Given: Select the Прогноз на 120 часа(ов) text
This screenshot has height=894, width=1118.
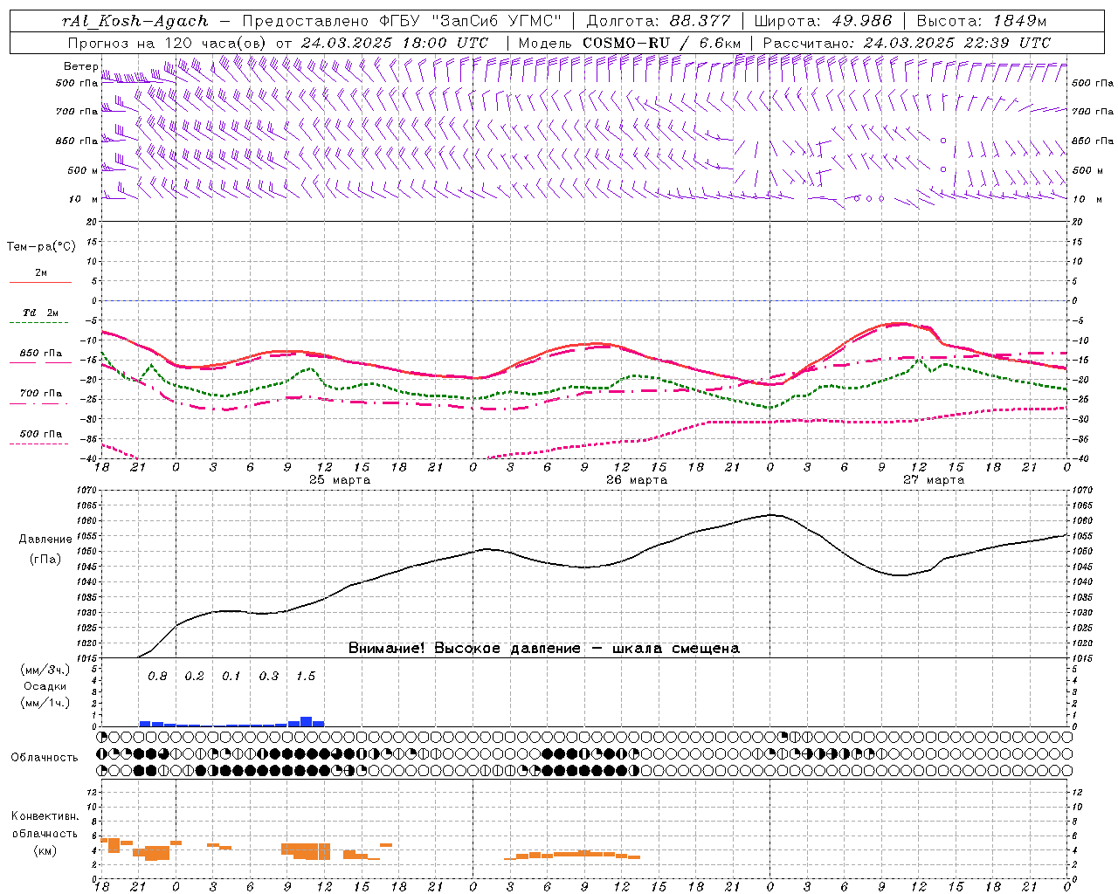Looking at the screenshot, I should click(169, 43).
